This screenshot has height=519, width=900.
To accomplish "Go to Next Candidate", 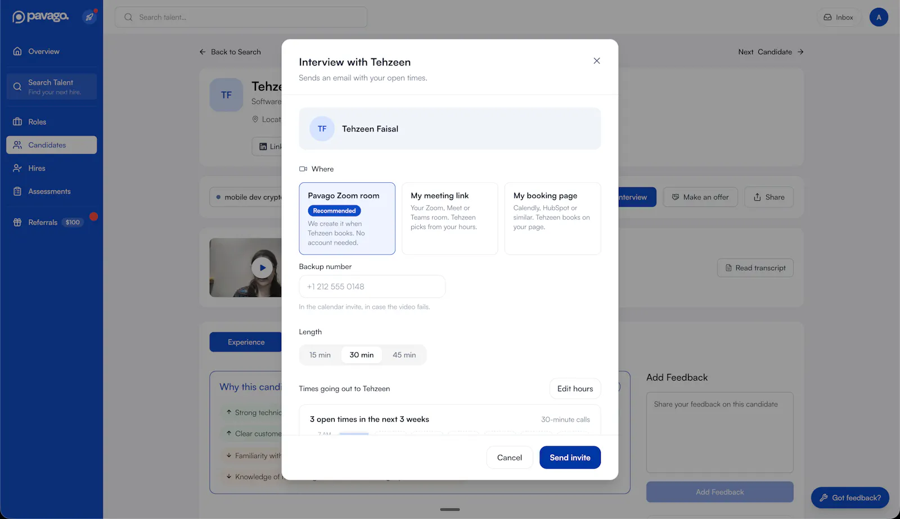I will 771,52.
